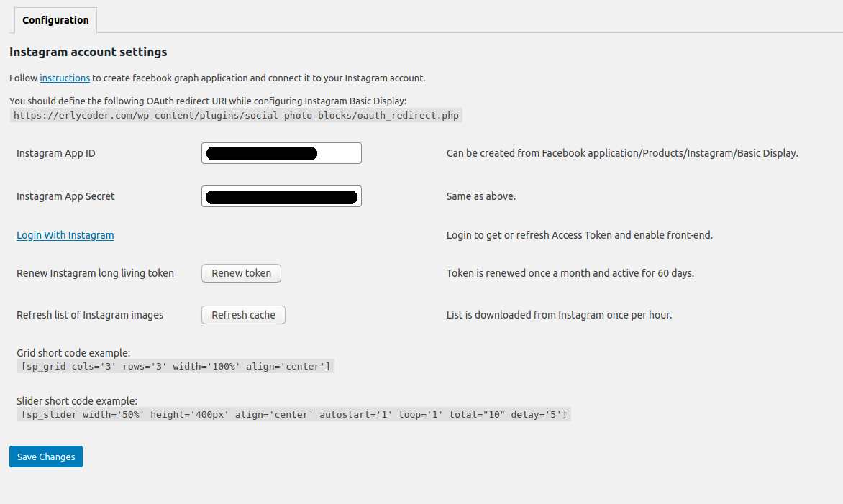Click 'Slider short code example:' label

click(77, 401)
